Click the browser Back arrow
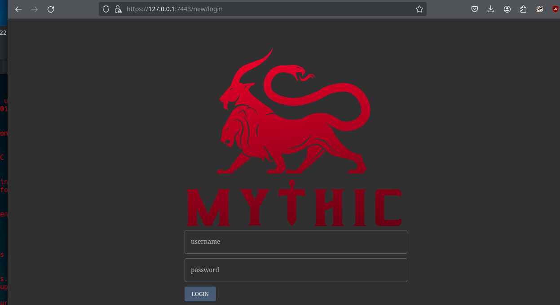 pyautogui.click(x=18, y=9)
